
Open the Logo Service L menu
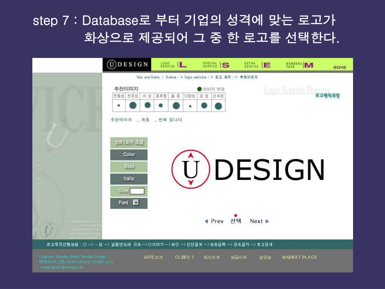pyautogui.click(x=173, y=65)
